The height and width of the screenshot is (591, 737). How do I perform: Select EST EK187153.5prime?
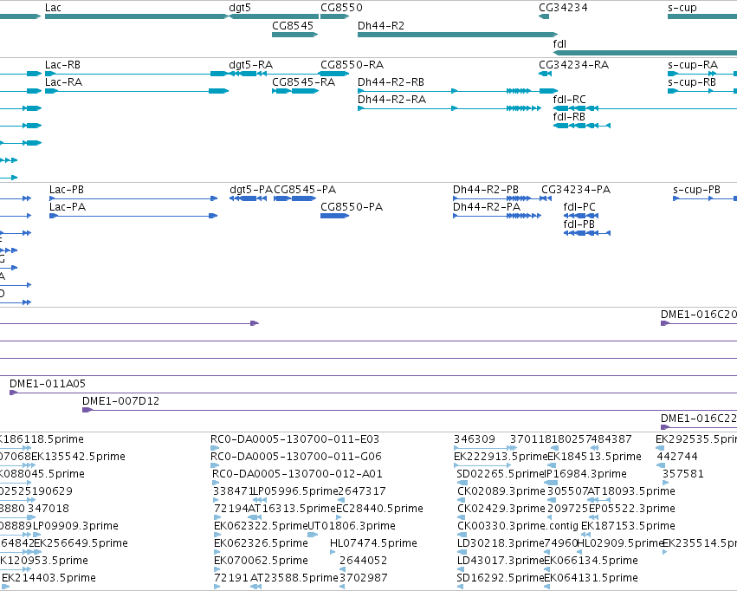click(629, 526)
